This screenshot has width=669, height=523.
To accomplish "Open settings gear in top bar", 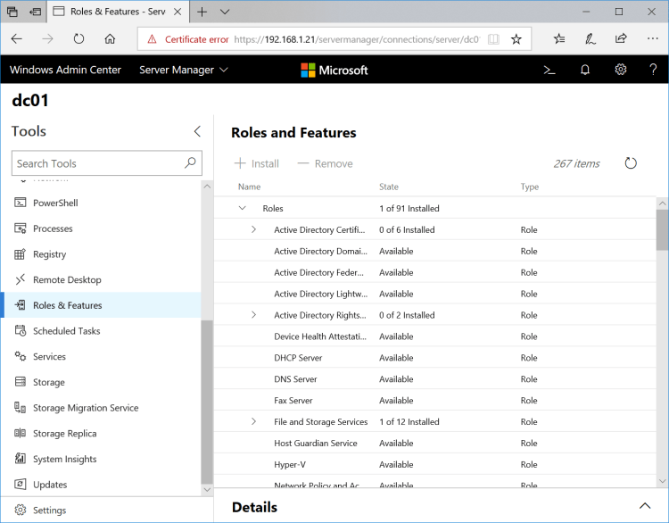I will coord(621,70).
